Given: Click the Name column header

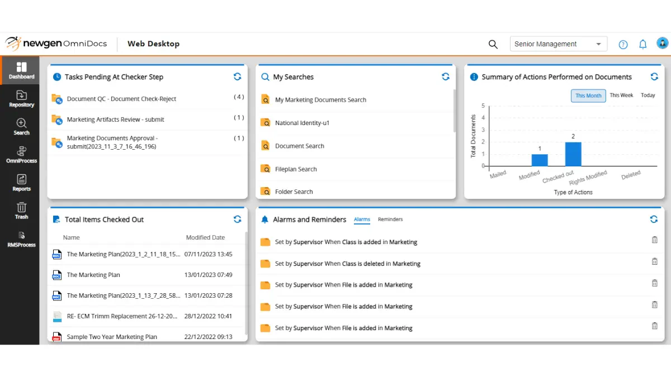Looking at the screenshot, I should coord(71,237).
